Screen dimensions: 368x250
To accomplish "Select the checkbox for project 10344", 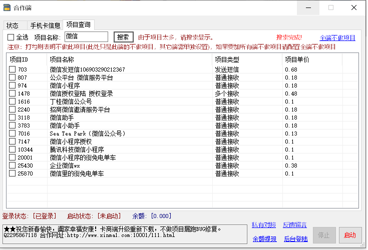I will 12,149.
